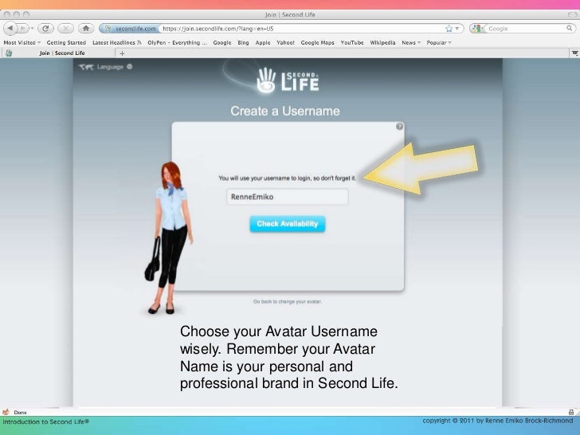The image size is (580, 435).
Task: Click the favicon on the Second Life tab
Action: 9,53
